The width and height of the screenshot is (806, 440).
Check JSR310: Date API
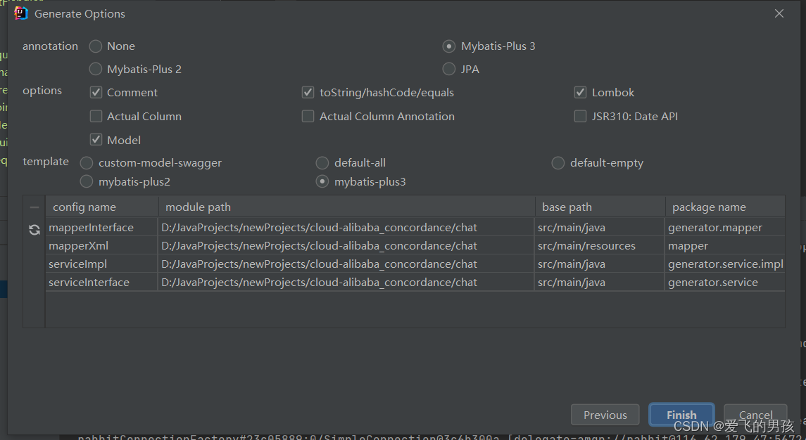[x=580, y=116]
